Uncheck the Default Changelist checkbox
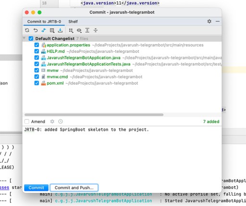 click(x=31, y=38)
